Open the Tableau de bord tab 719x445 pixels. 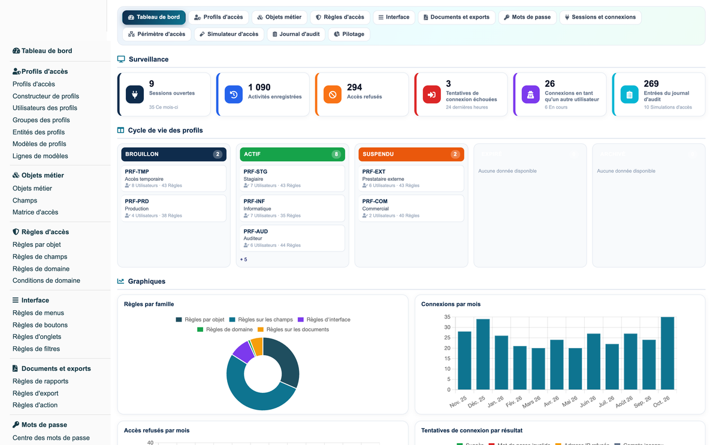coord(154,17)
